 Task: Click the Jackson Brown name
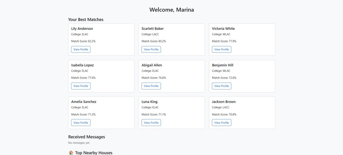pos(224,102)
